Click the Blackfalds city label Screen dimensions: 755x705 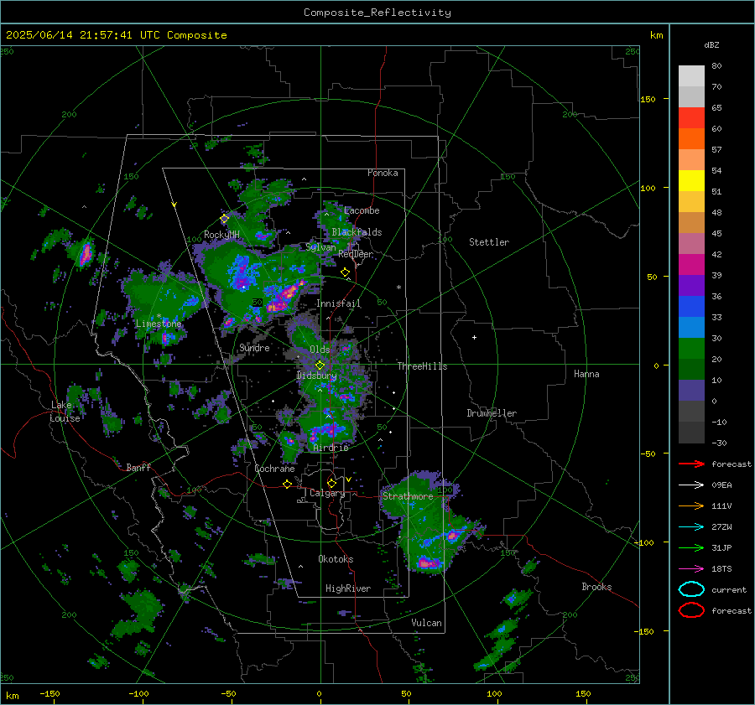pos(357,232)
